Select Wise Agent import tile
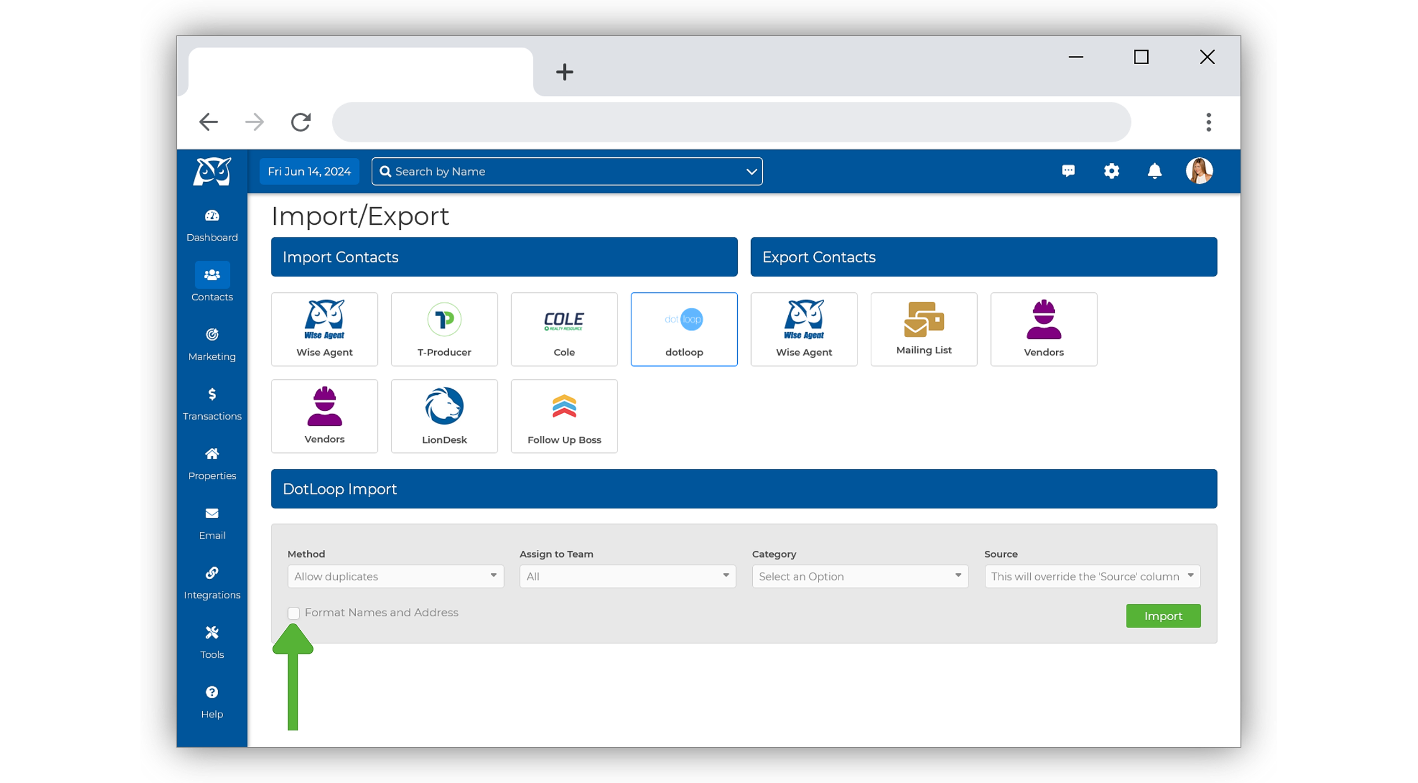 coord(324,329)
